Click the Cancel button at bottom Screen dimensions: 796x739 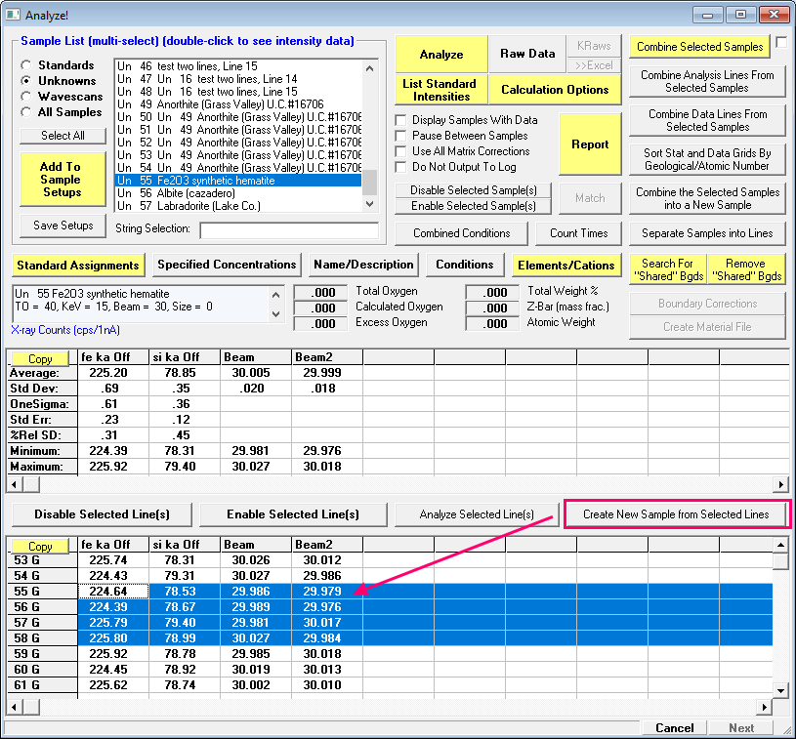675,727
